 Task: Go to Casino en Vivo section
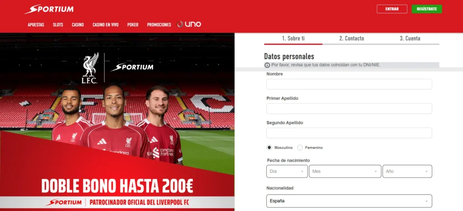tap(105, 25)
